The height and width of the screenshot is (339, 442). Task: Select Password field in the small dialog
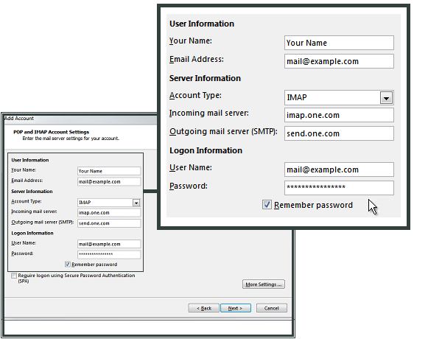pyautogui.click(x=108, y=254)
